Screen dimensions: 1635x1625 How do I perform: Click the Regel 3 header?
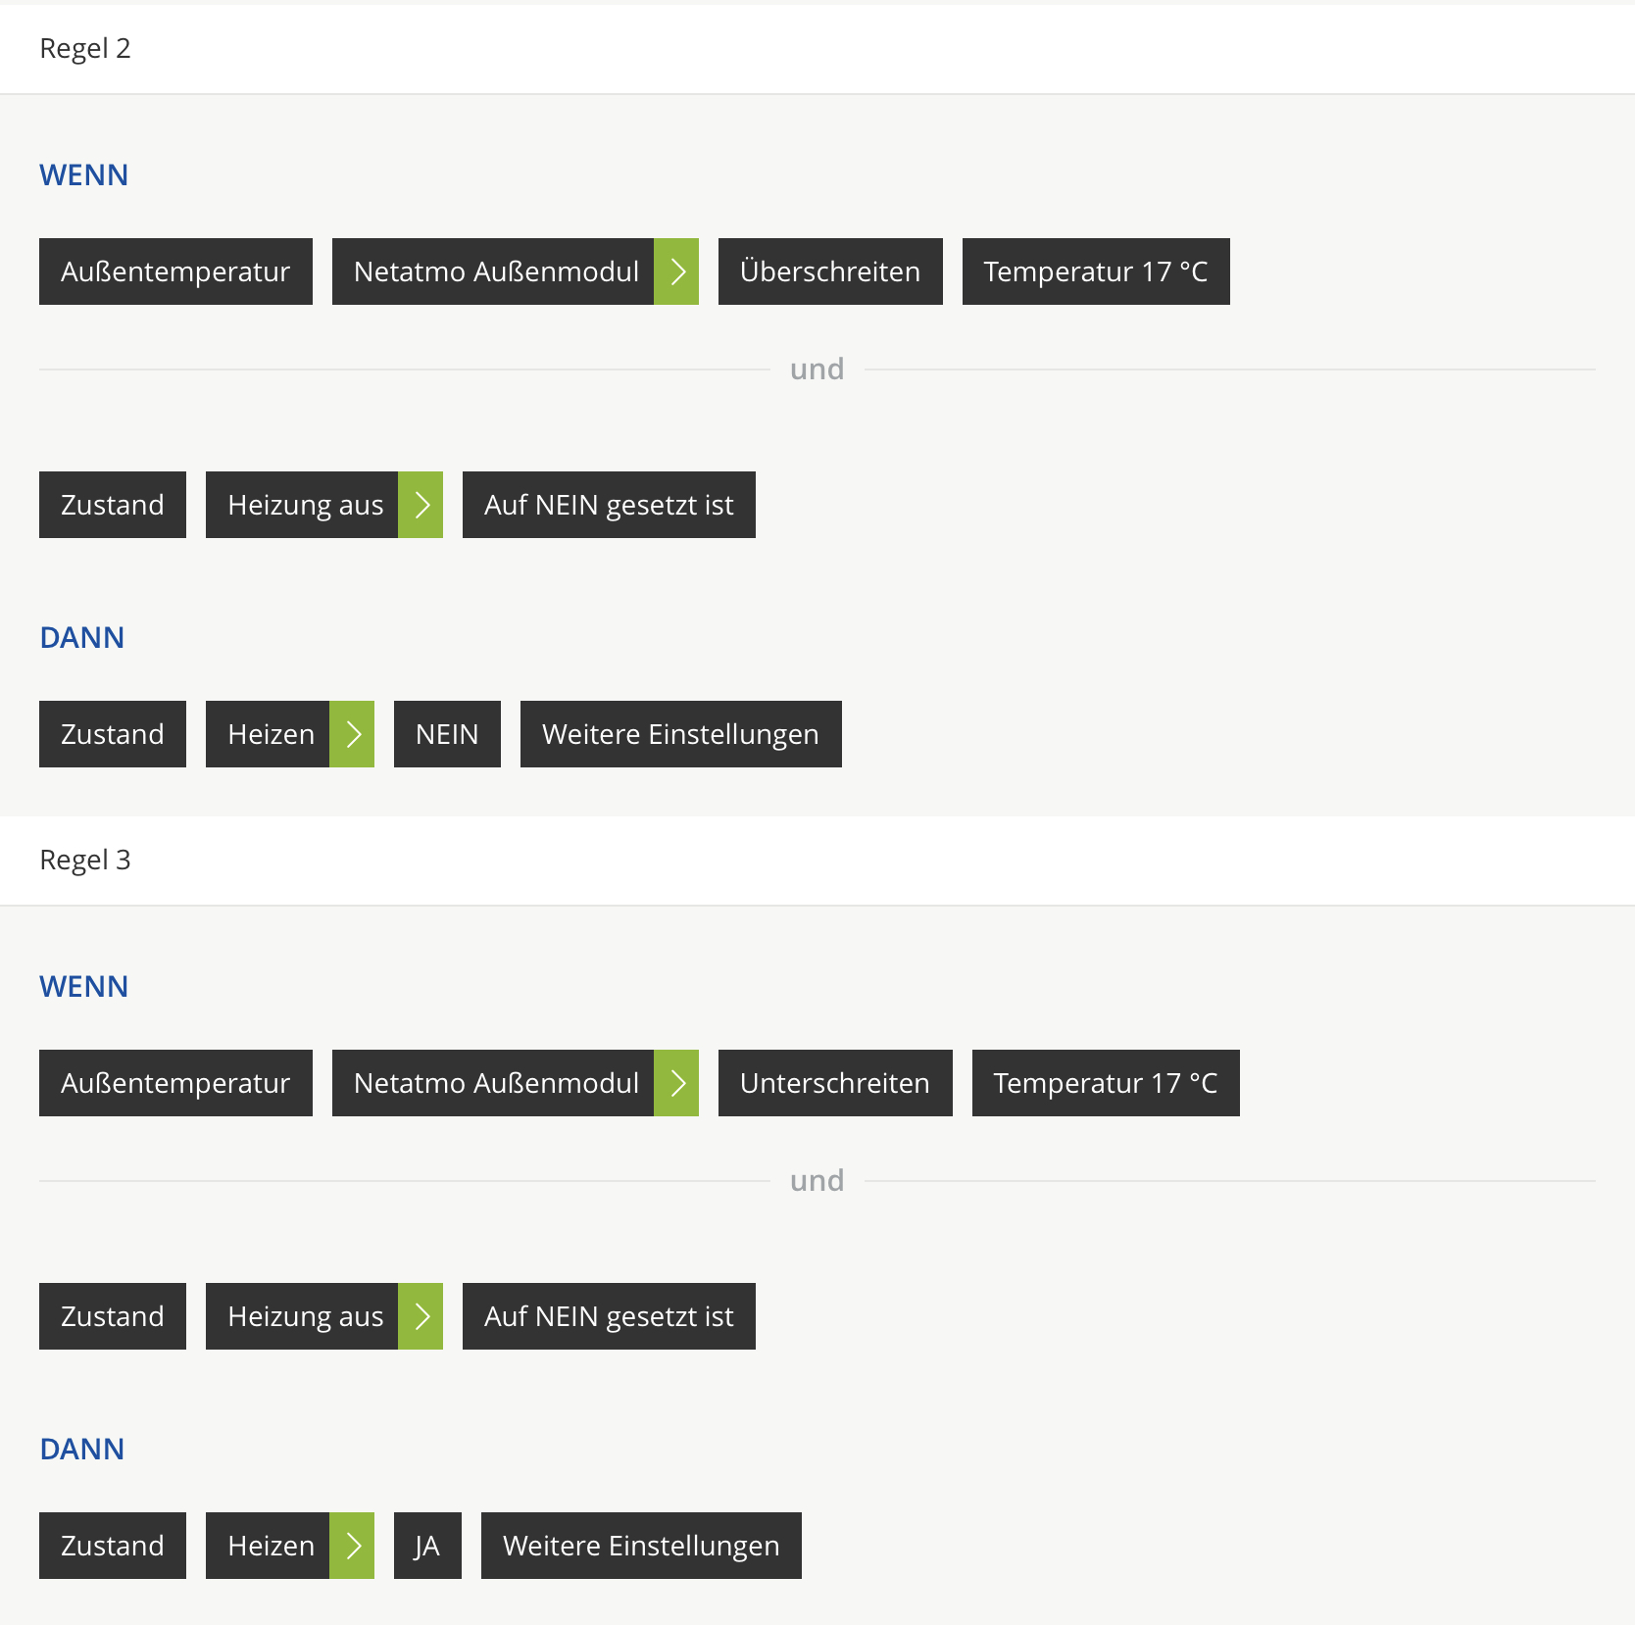pyautogui.click(x=85, y=860)
